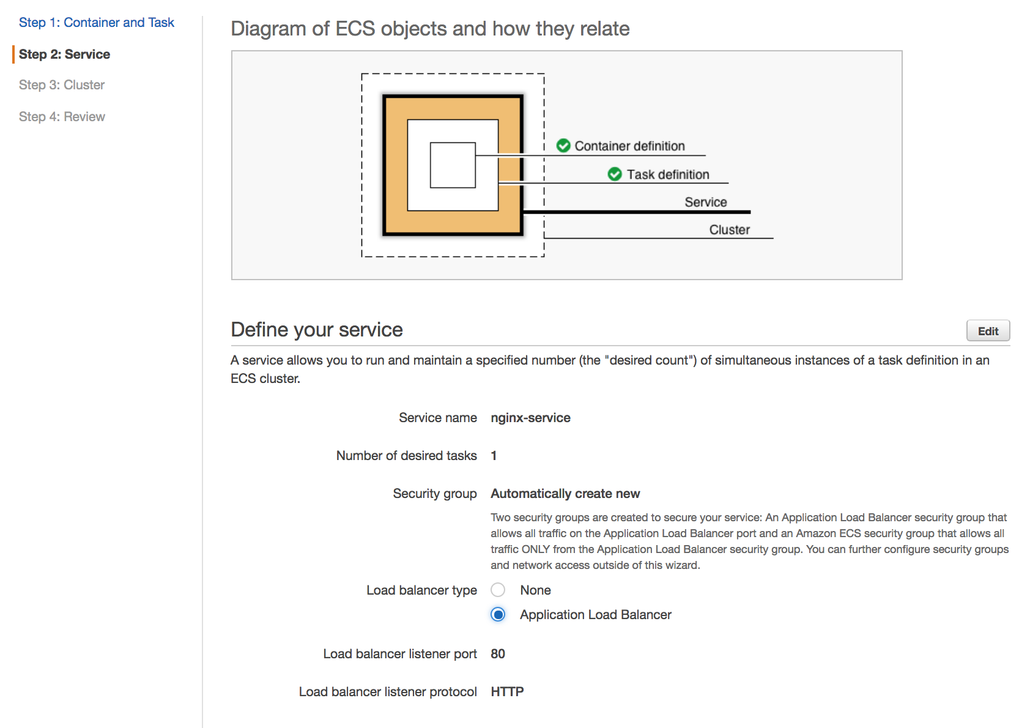This screenshot has width=1030, height=728.
Task: Click the innermost container square in diagram
Action: (453, 165)
